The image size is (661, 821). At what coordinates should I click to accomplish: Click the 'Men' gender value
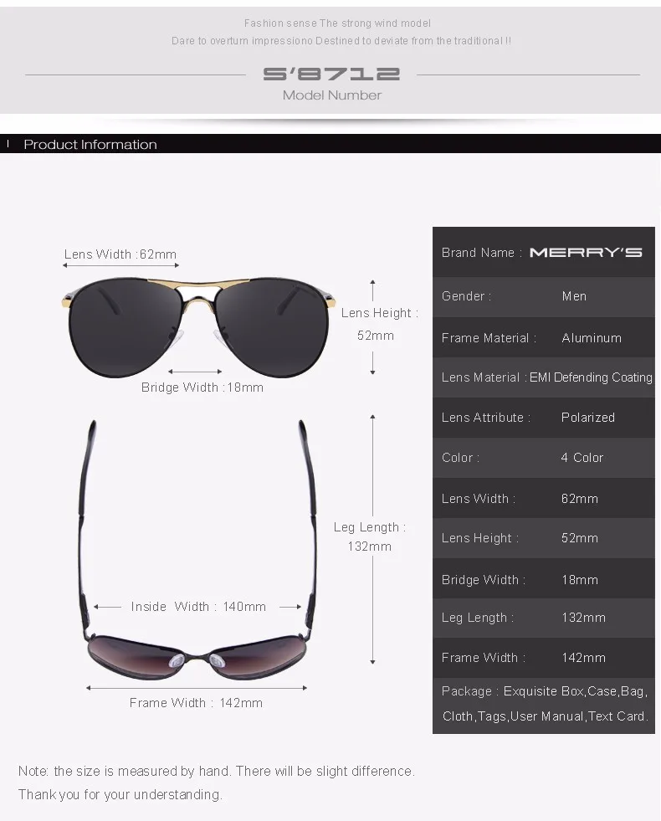tap(574, 296)
